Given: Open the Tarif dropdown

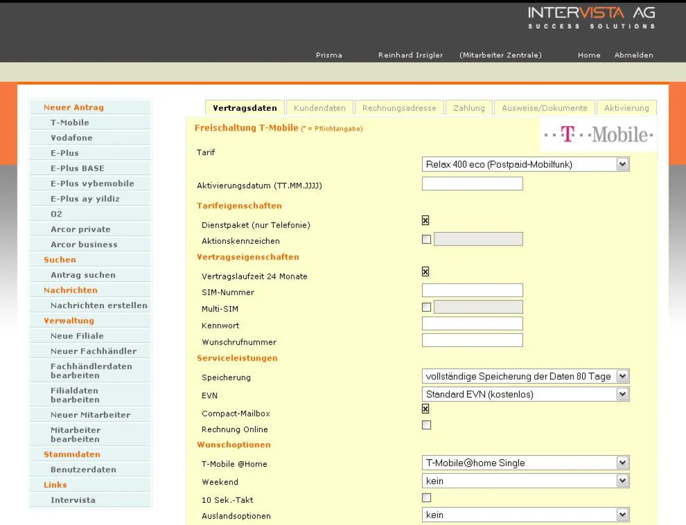Looking at the screenshot, I should click(525, 164).
